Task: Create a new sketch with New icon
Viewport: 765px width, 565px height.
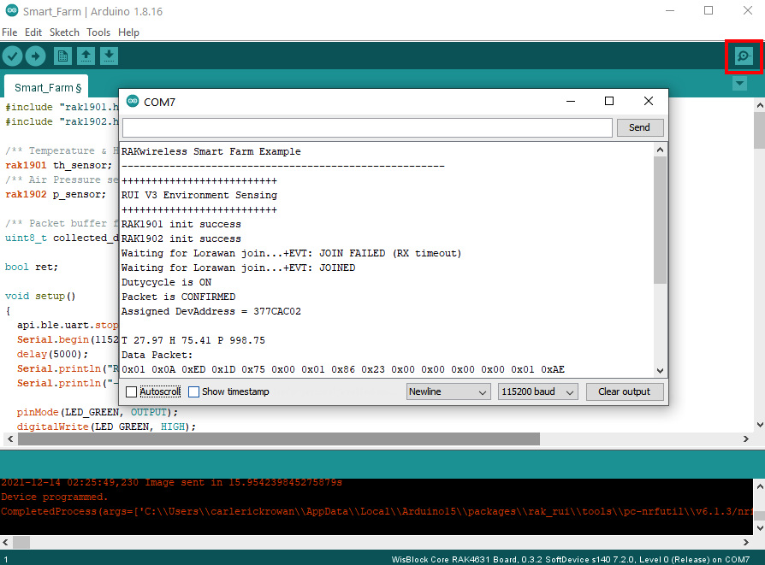Action: tap(62, 56)
